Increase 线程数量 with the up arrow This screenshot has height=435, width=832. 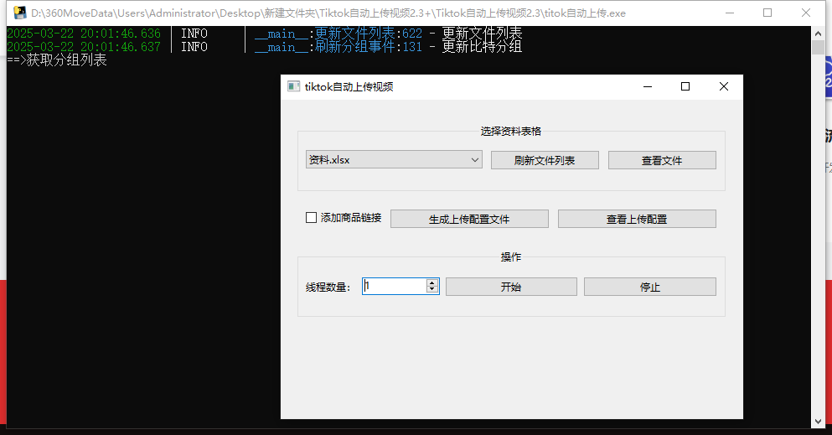point(432,282)
